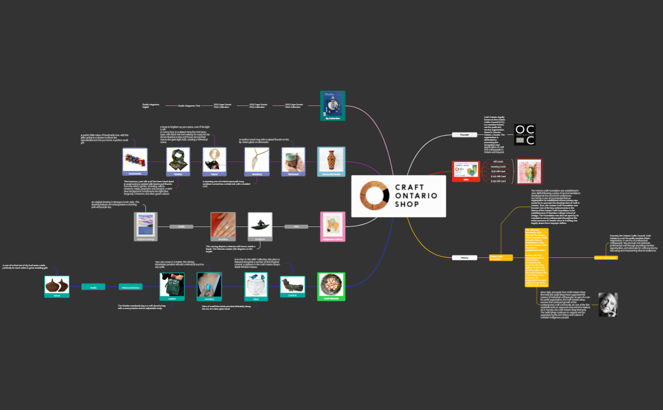Open the OCC logo image
The image size is (663, 410).
[x=525, y=136]
